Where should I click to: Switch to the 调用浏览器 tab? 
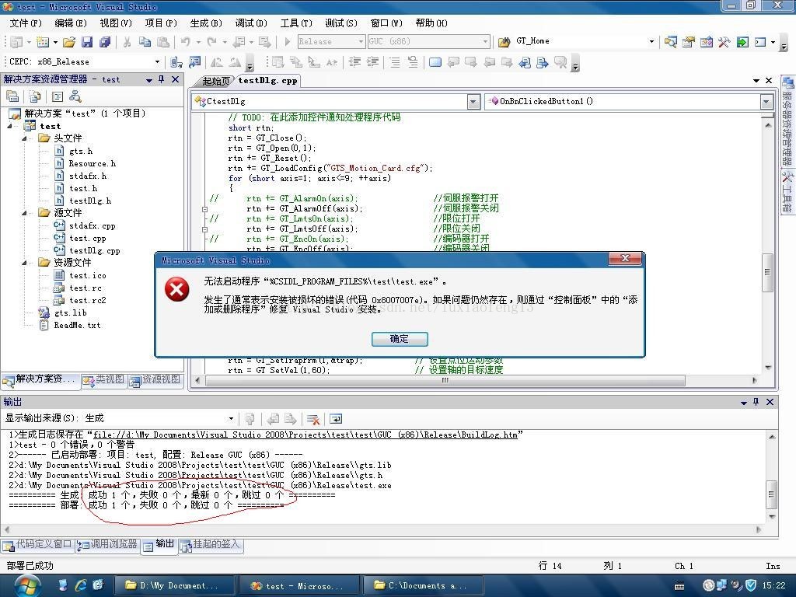pyautogui.click(x=107, y=545)
